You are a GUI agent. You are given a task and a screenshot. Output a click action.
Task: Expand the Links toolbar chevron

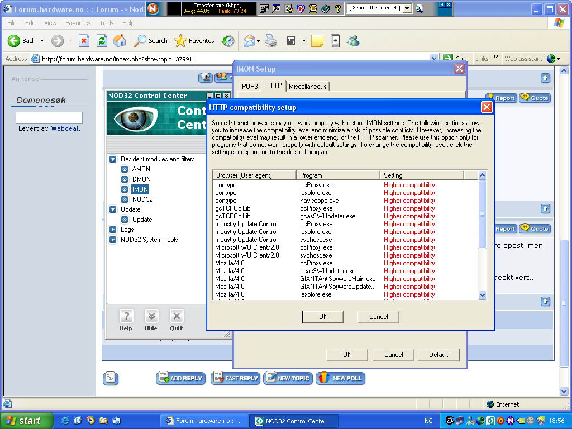pos(496,56)
